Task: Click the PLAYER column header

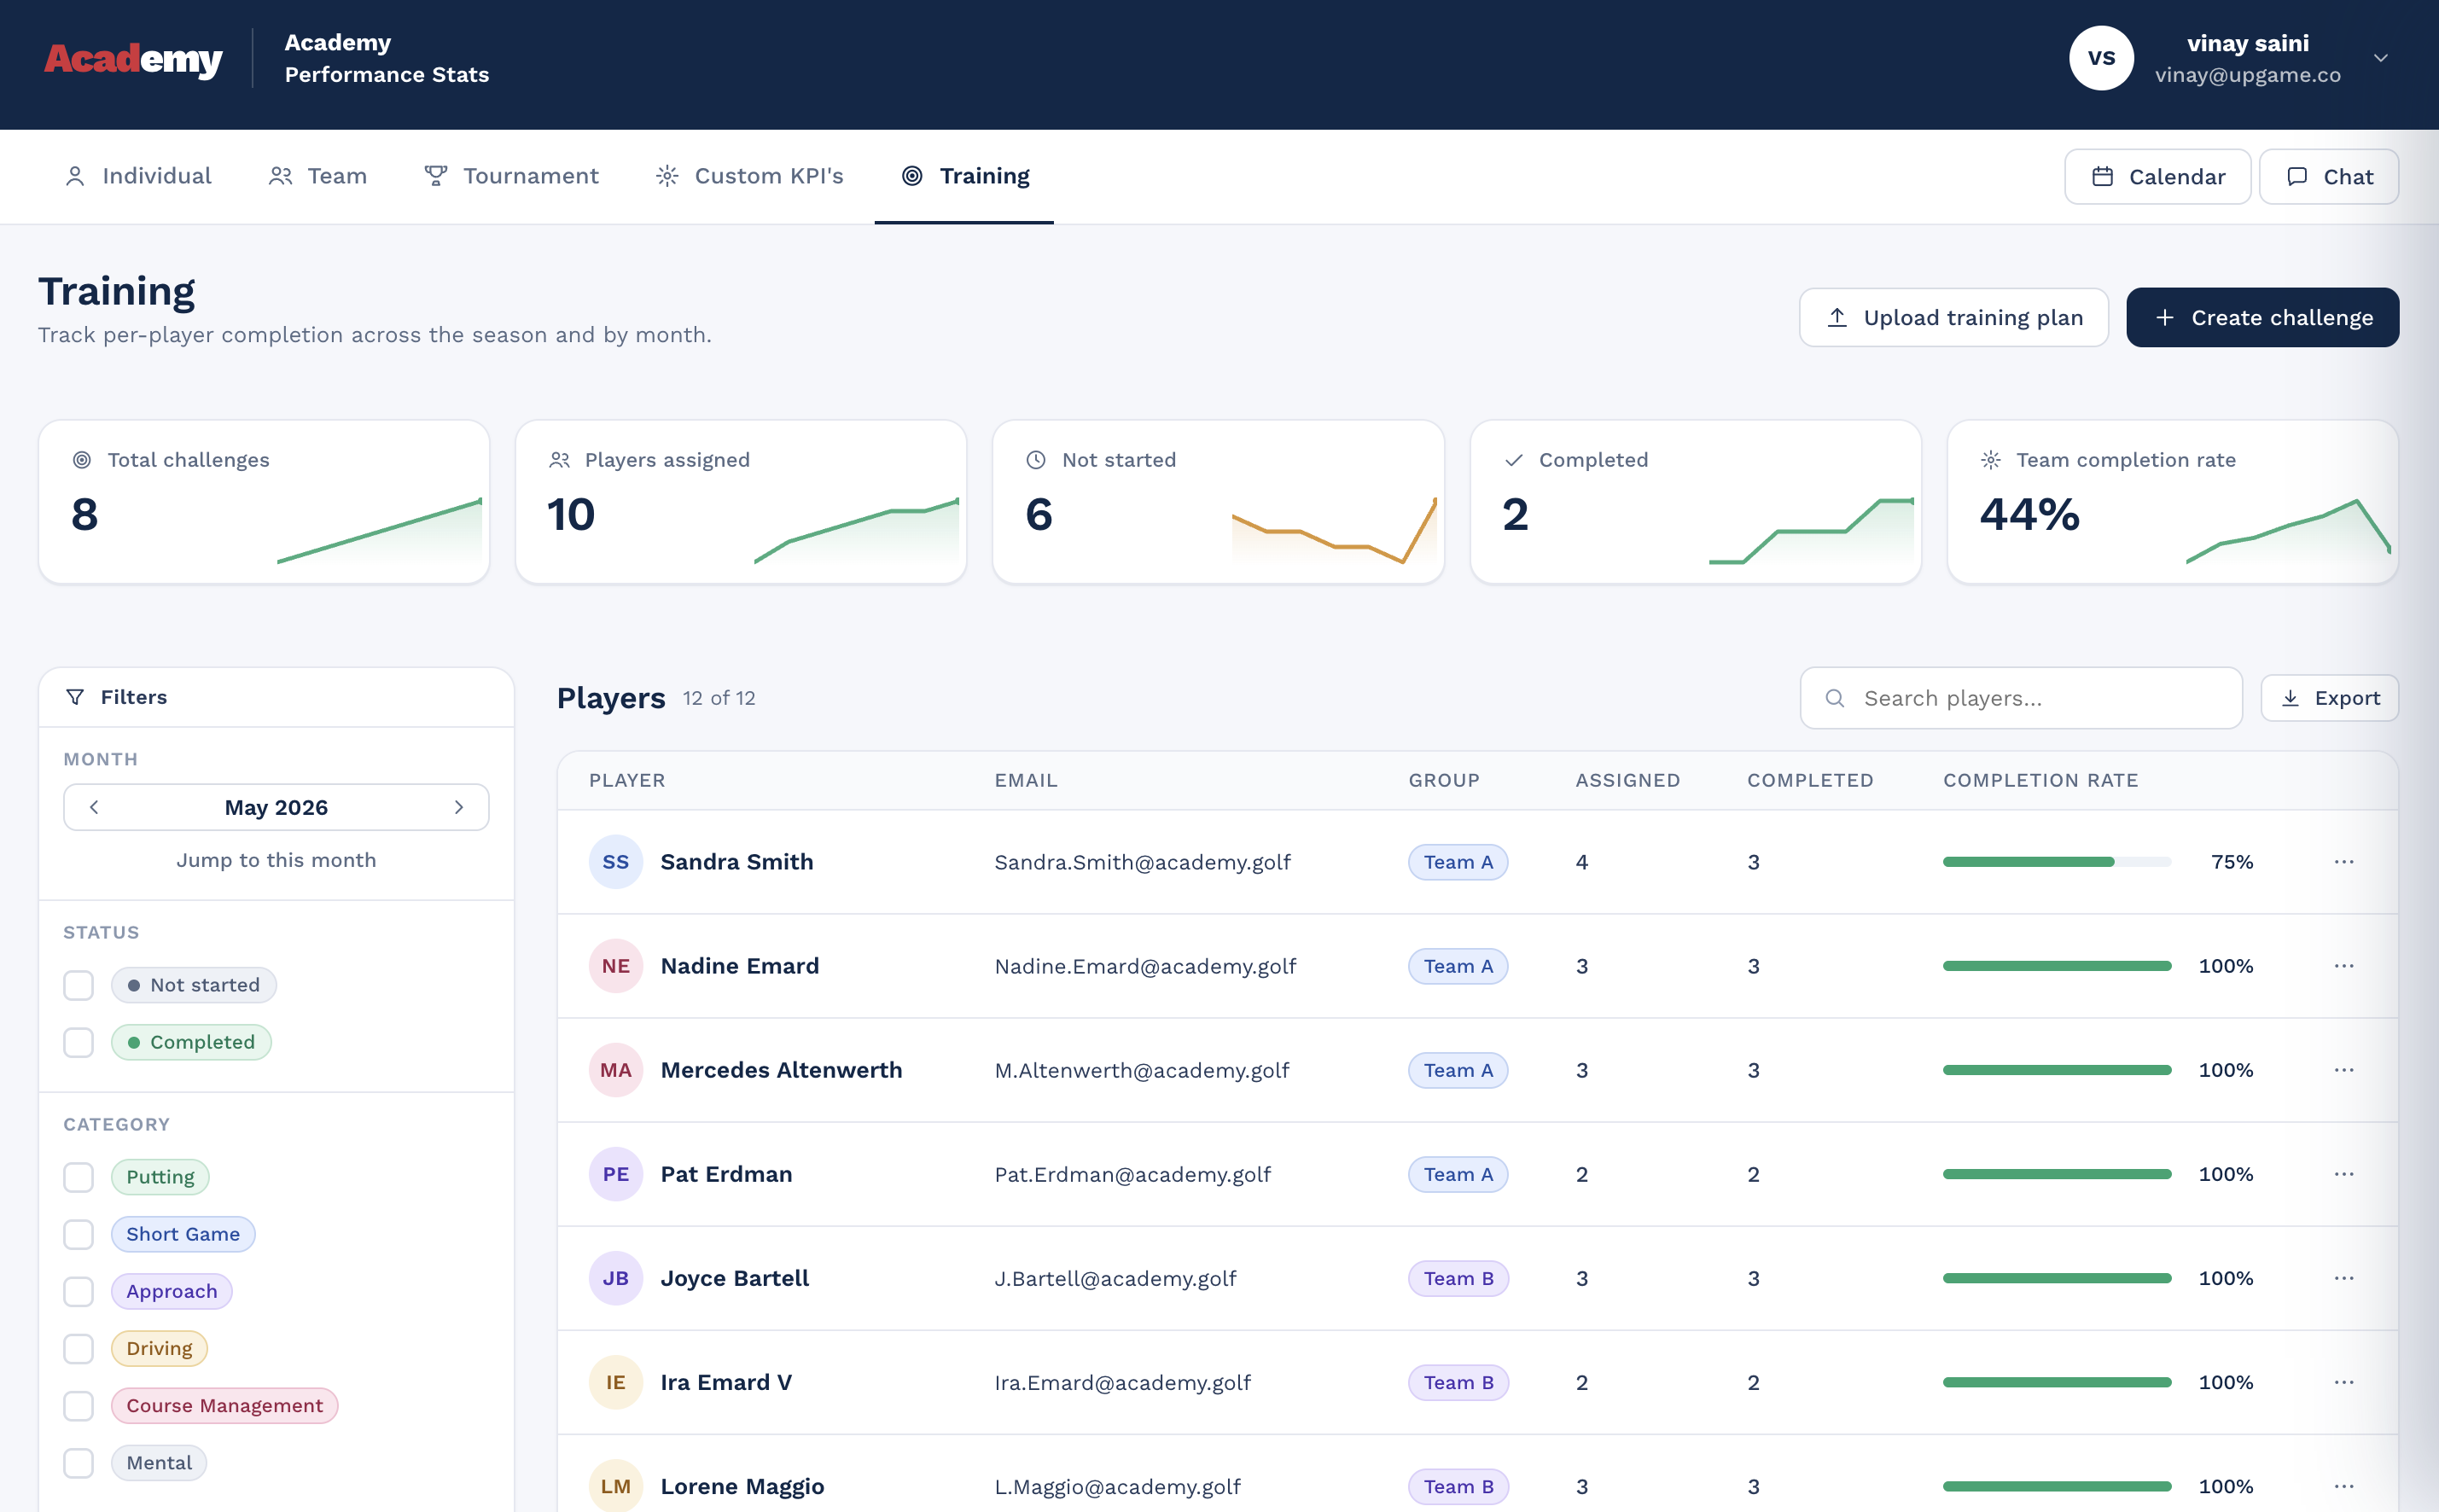Action: [627, 780]
